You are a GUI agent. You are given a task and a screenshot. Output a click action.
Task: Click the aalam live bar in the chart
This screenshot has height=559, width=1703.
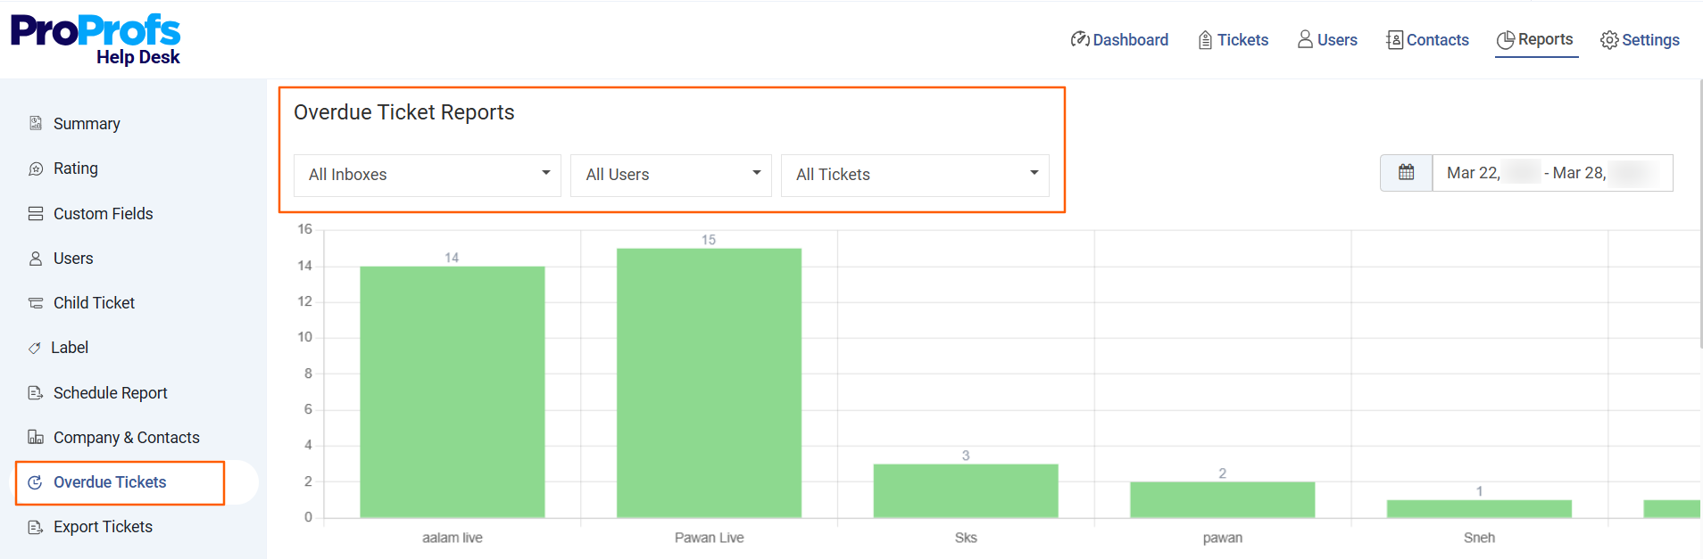click(x=453, y=391)
